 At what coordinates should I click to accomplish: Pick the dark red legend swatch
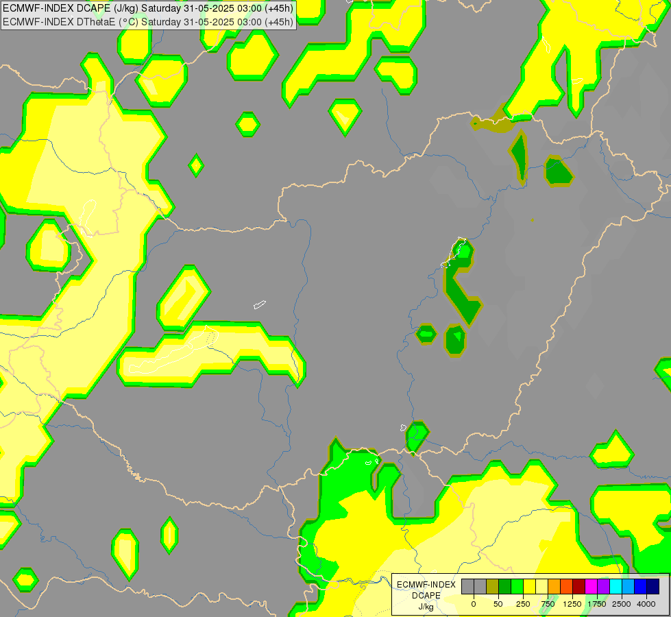coord(579,587)
